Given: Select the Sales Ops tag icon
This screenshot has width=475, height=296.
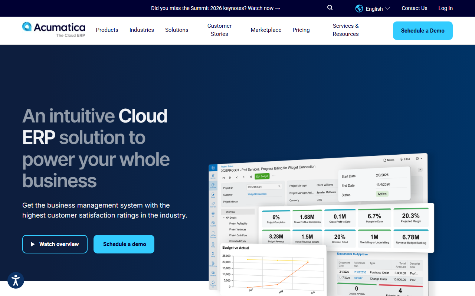Looking at the screenshot, I should pyautogui.click(x=213, y=204).
